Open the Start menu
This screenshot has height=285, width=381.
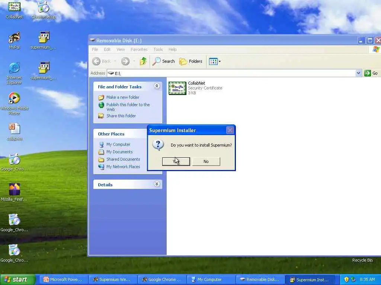[x=18, y=279]
